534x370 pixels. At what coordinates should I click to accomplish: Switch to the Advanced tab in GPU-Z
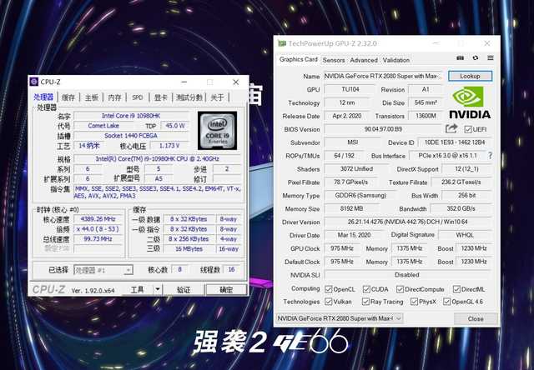[364, 60]
